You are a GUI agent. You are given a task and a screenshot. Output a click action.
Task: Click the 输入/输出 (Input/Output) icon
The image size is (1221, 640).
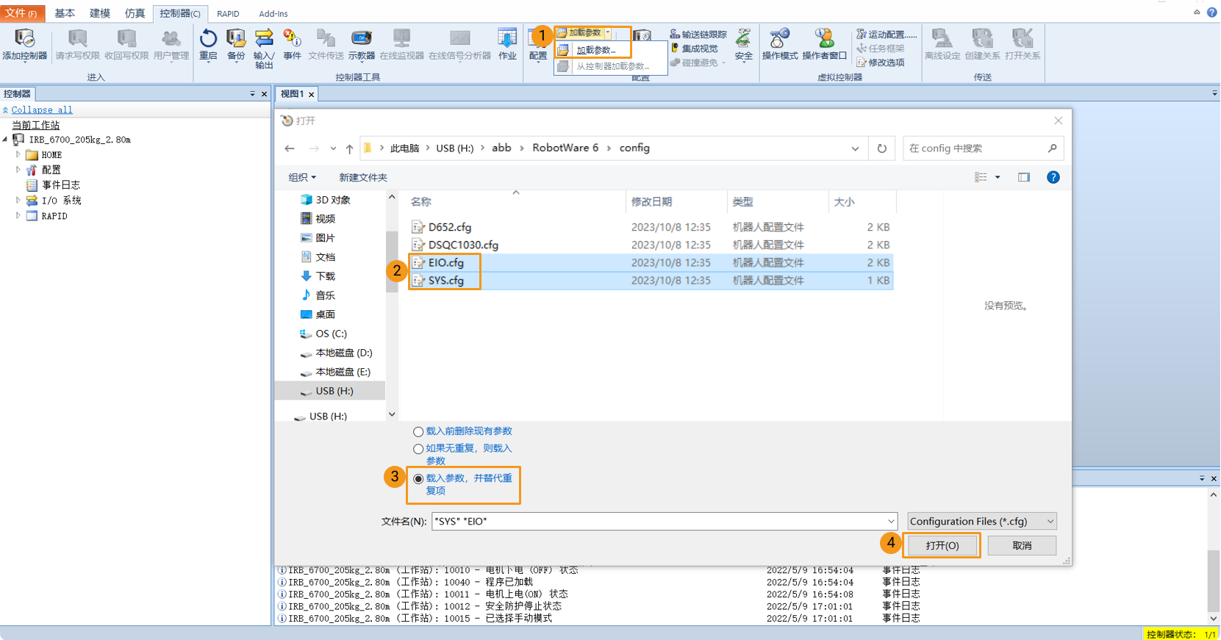pyautogui.click(x=264, y=47)
